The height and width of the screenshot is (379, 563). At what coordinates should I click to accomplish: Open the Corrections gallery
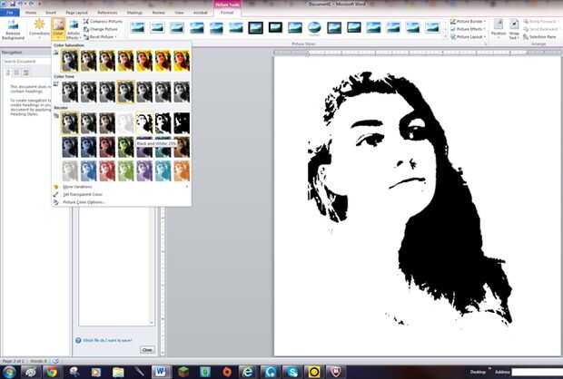coord(39,29)
